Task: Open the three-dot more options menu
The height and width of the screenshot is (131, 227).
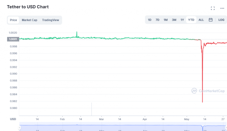Action: pyautogui.click(x=222, y=8)
